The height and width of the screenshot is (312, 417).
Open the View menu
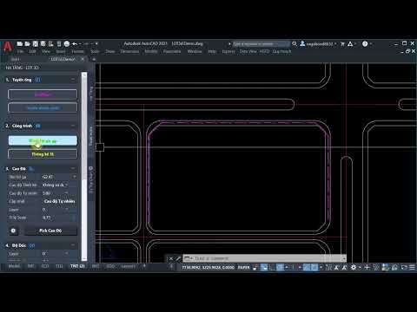point(46,51)
